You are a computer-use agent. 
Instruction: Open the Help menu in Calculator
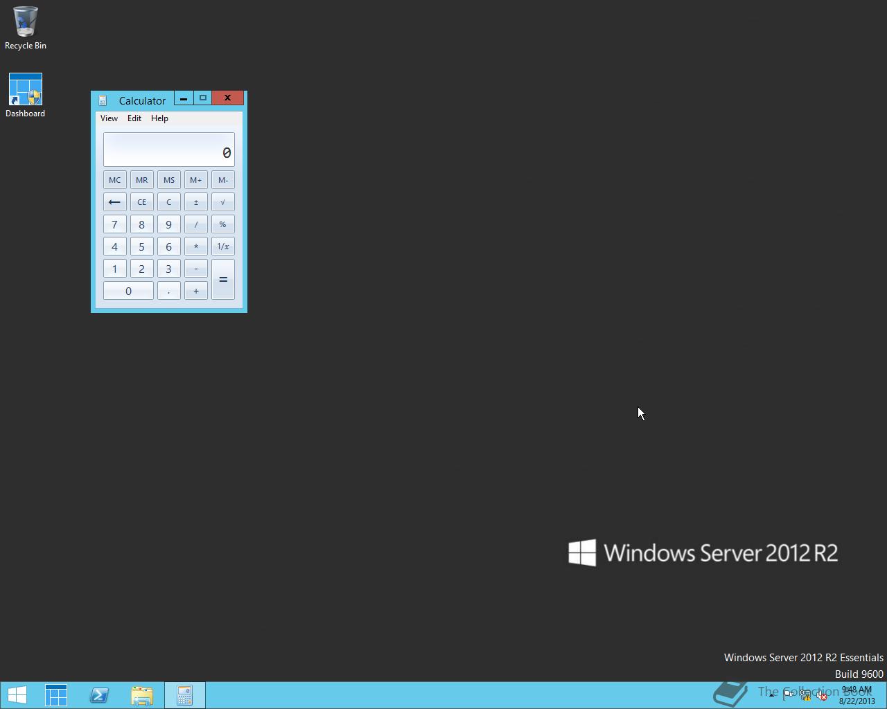pos(159,118)
